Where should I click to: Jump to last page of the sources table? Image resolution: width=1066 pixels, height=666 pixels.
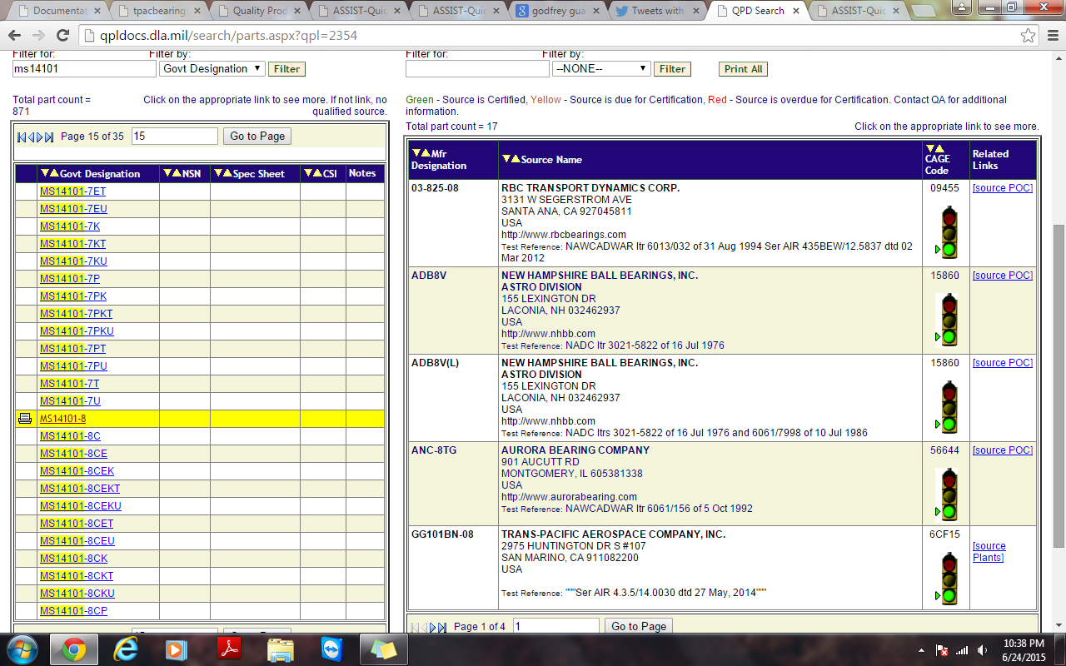[442, 627]
